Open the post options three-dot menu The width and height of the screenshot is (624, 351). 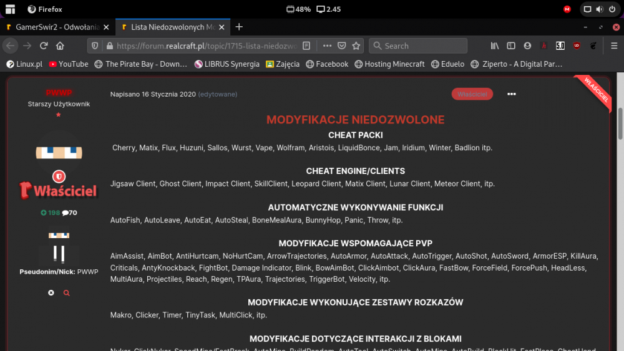[512, 94]
